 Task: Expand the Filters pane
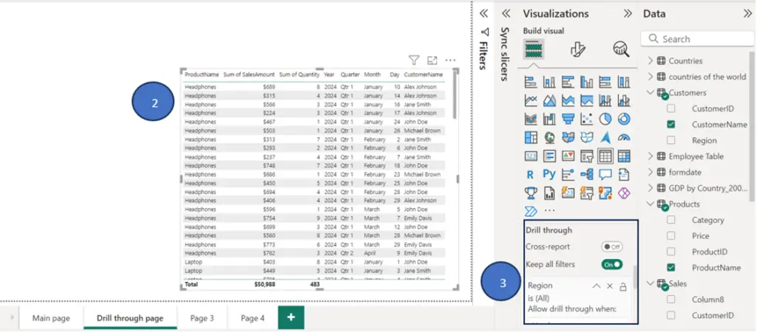pos(483,13)
